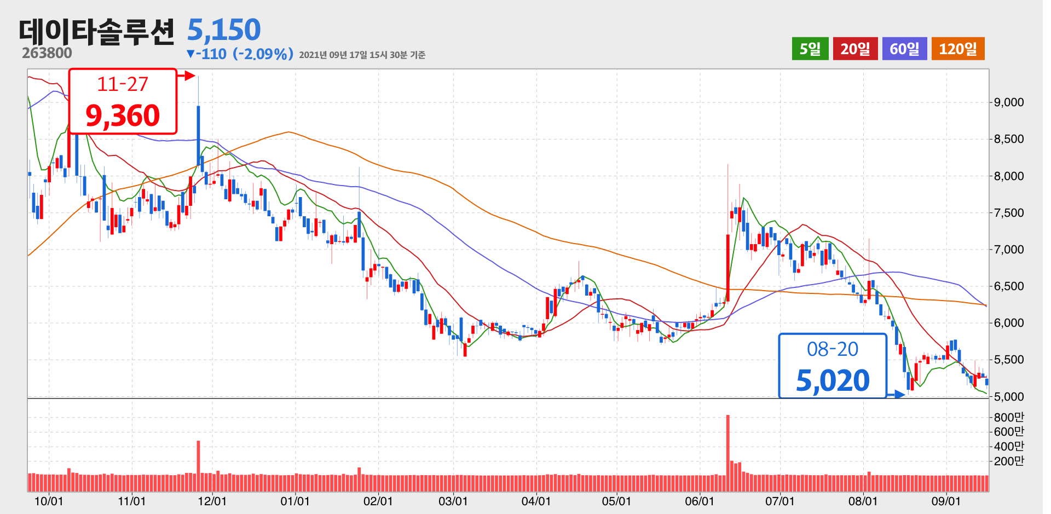Click the 6,500 price axis label
The image size is (1051, 514).
[1009, 286]
